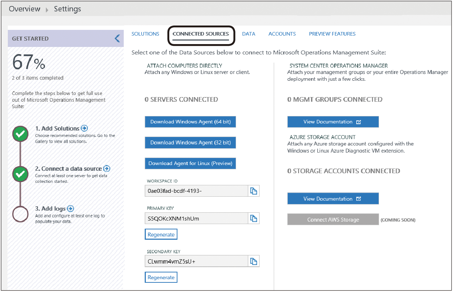Screen dimensions: 453x292
Task: Click the '0 STORAGE ACCOUNTS CONNECTED' label
Action: point(344,171)
